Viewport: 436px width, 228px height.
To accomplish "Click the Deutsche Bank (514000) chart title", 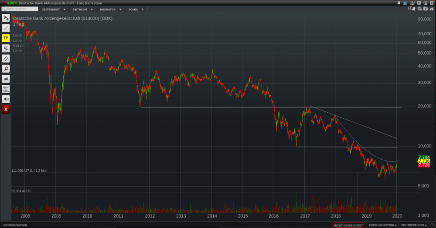I will [63, 19].
